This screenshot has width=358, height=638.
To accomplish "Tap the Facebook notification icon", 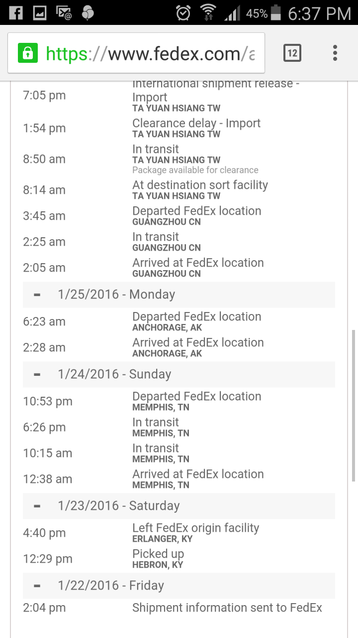I will [15, 12].
